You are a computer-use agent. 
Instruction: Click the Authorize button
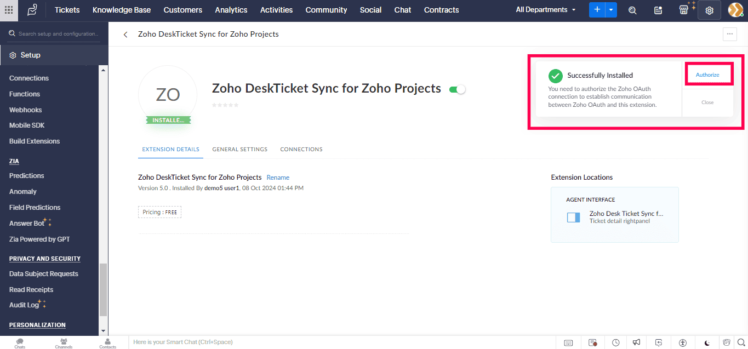pyautogui.click(x=707, y=75)
